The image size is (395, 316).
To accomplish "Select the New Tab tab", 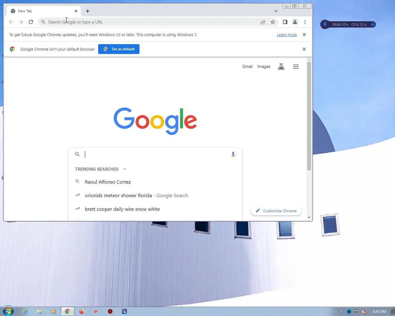I will coord(44,11).
